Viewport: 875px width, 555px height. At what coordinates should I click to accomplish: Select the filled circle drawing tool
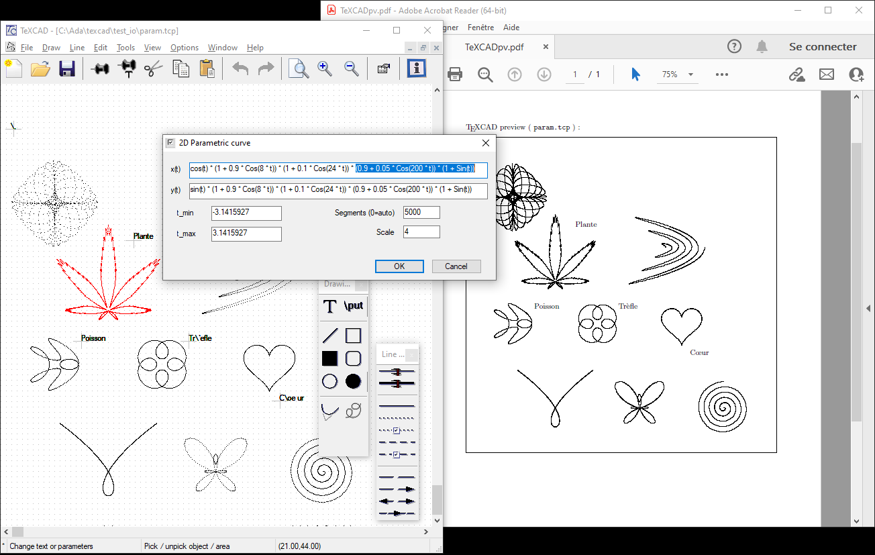click(354, 381)
